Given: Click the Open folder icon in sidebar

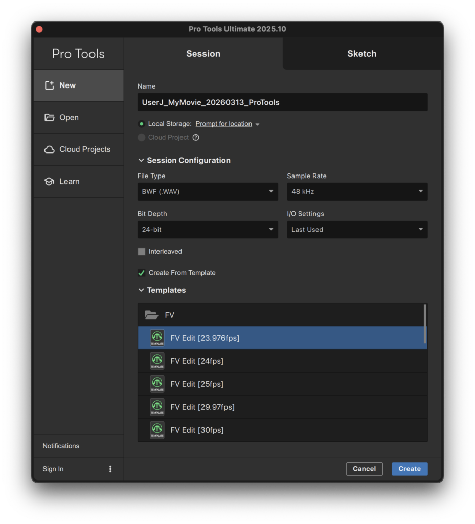Looking at the screenshot, I should [49, 118].
